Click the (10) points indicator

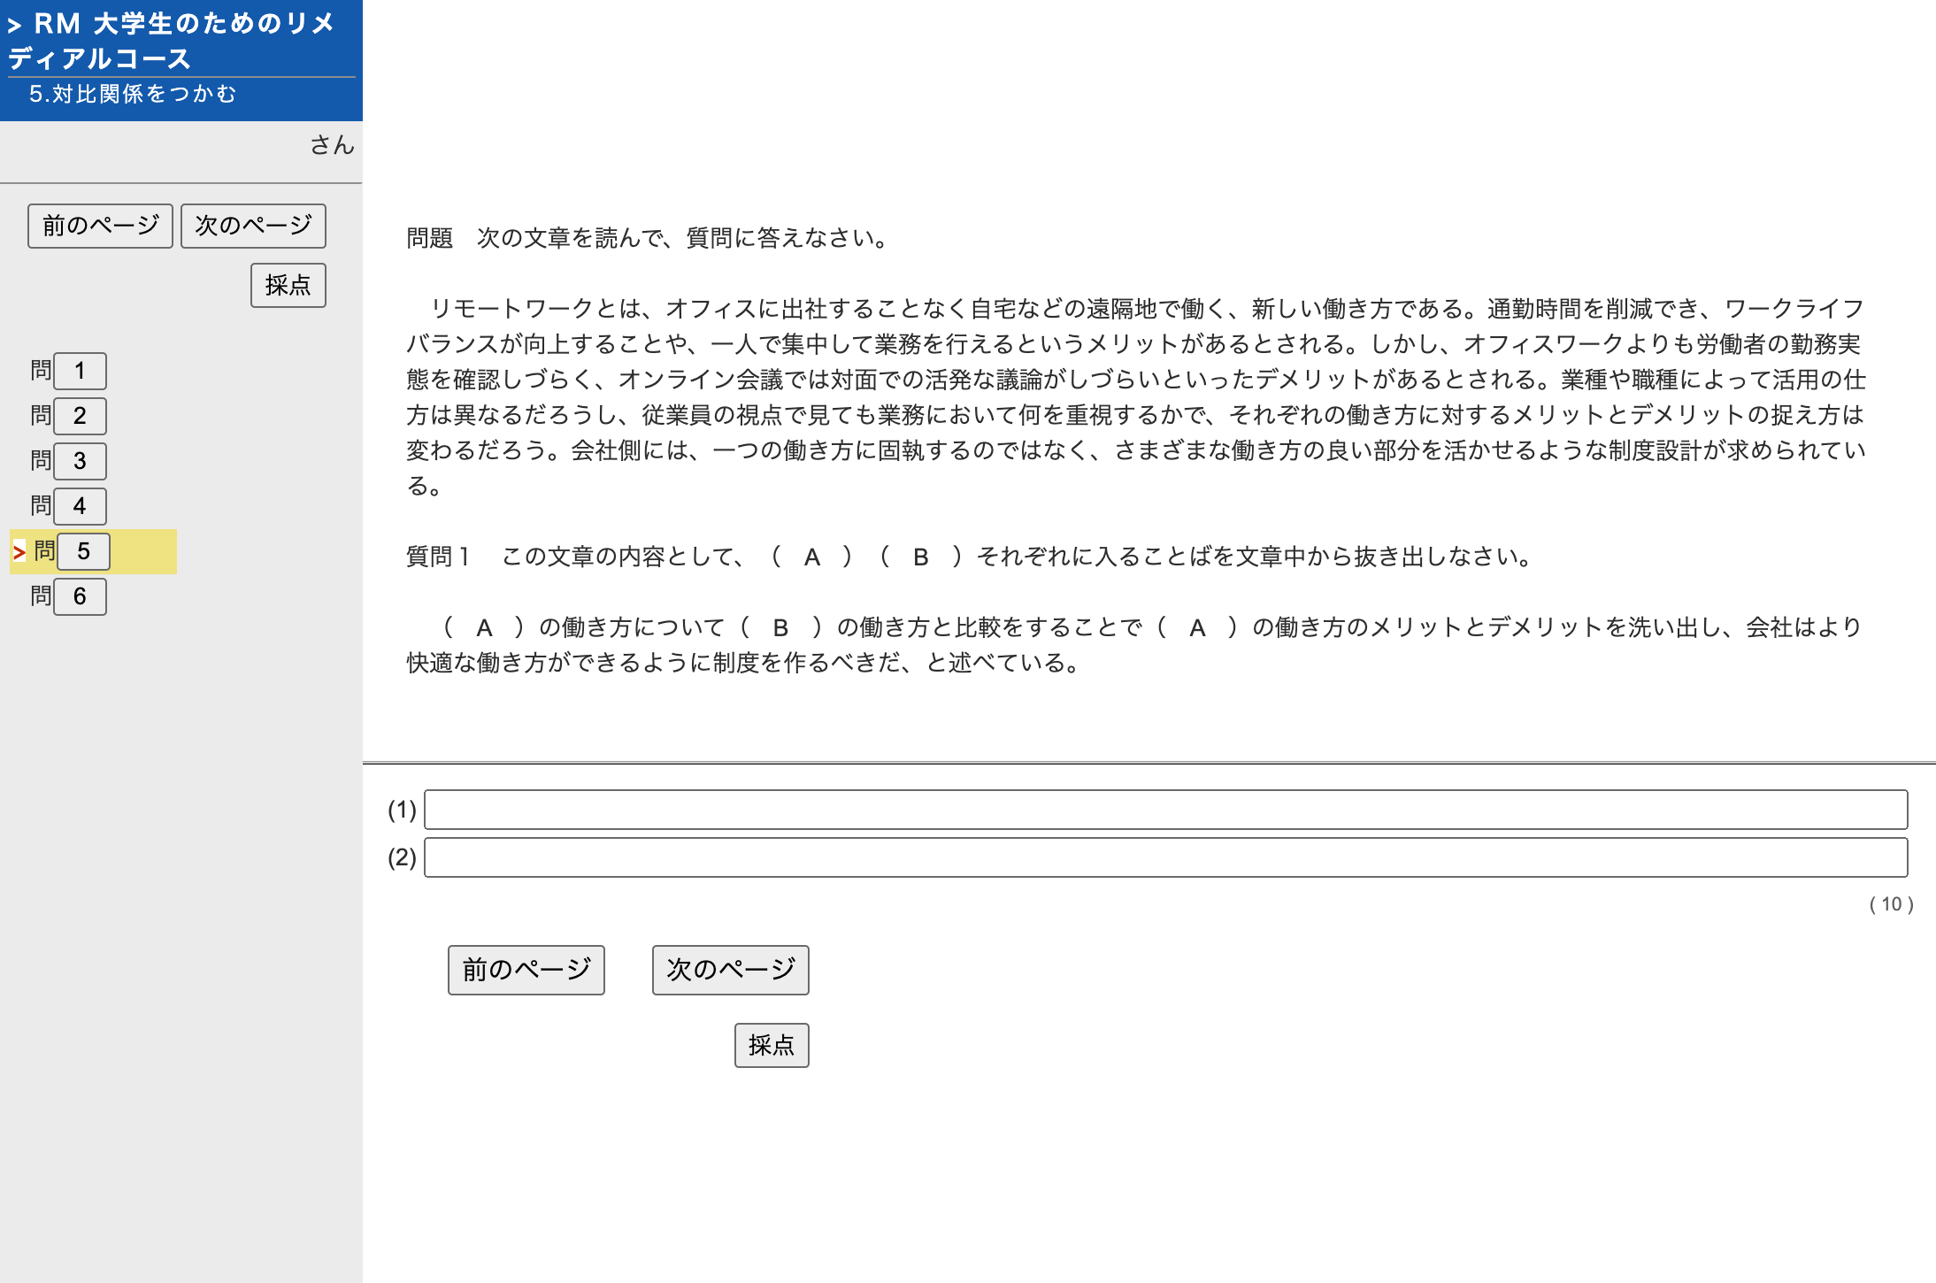[1891, 904]
